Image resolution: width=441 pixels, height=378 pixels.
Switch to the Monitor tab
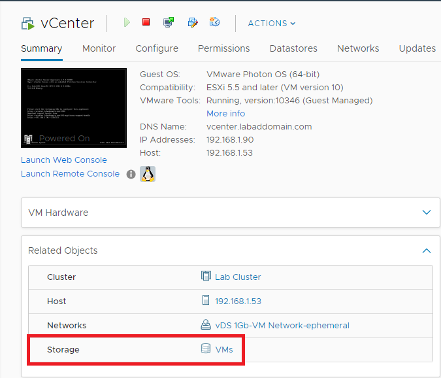[99, 48]
